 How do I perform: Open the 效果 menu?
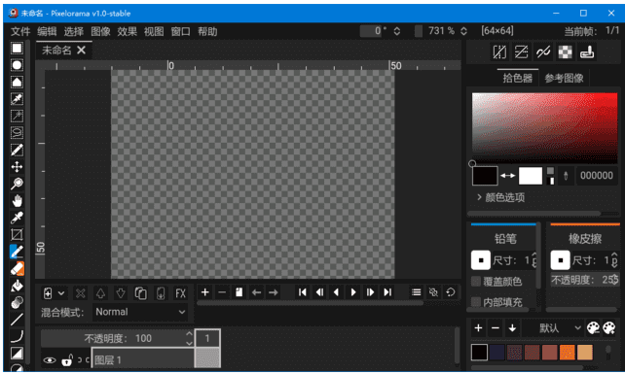128,31
